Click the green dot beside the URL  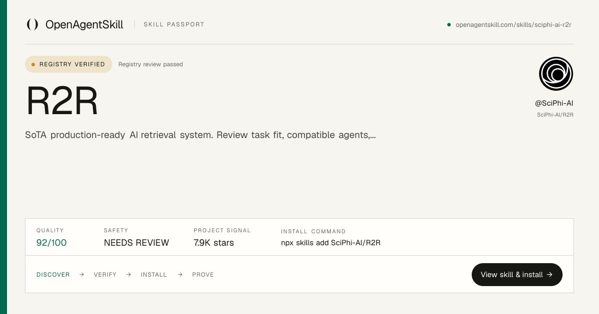click(x=449, y=24)
